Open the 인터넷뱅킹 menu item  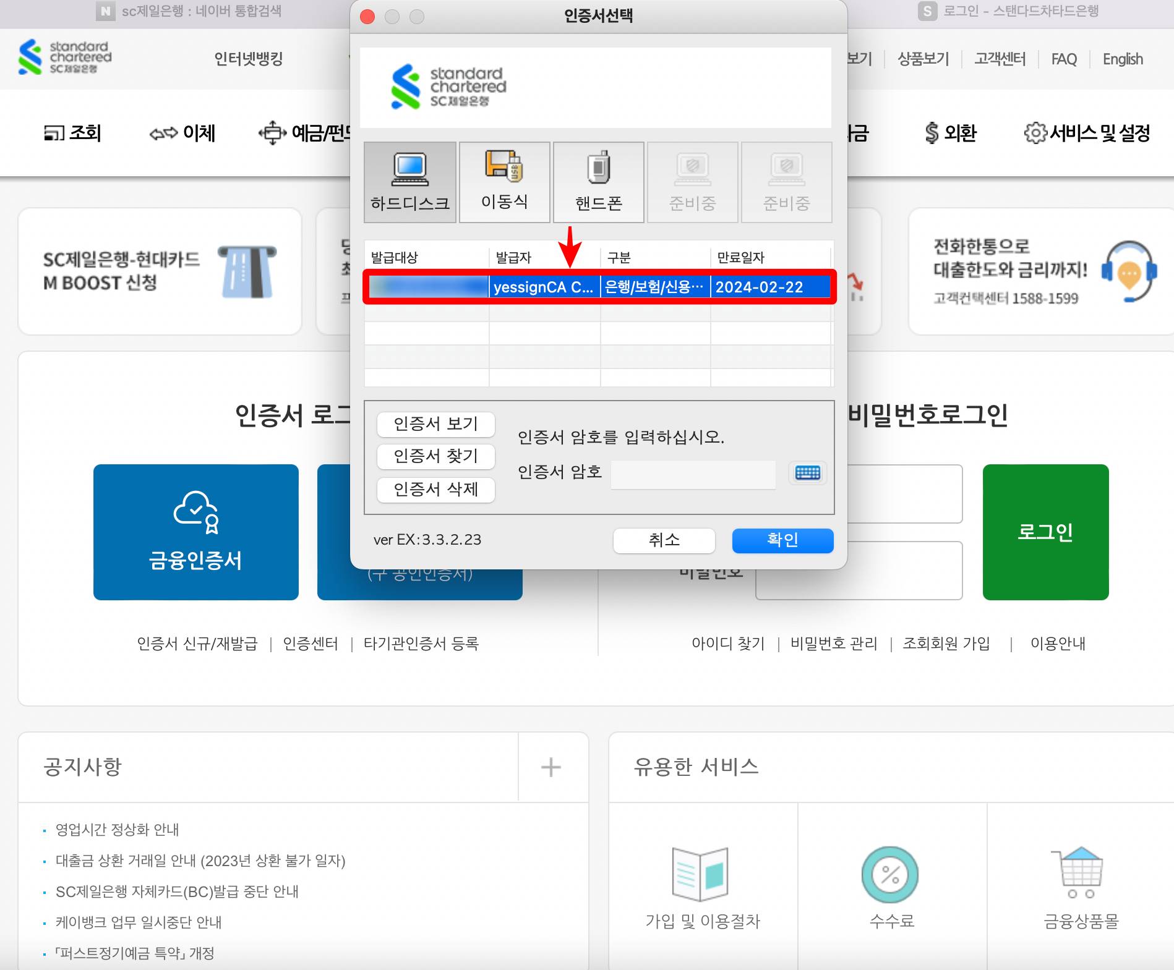247,59
